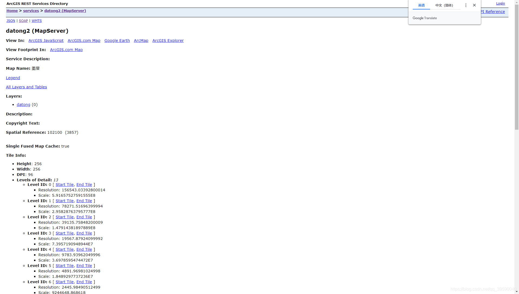Image resolution: width=519 pixels, height=294 pixels.
Task: Click Level ID 0 End Tile
Action: click(84, 184)
